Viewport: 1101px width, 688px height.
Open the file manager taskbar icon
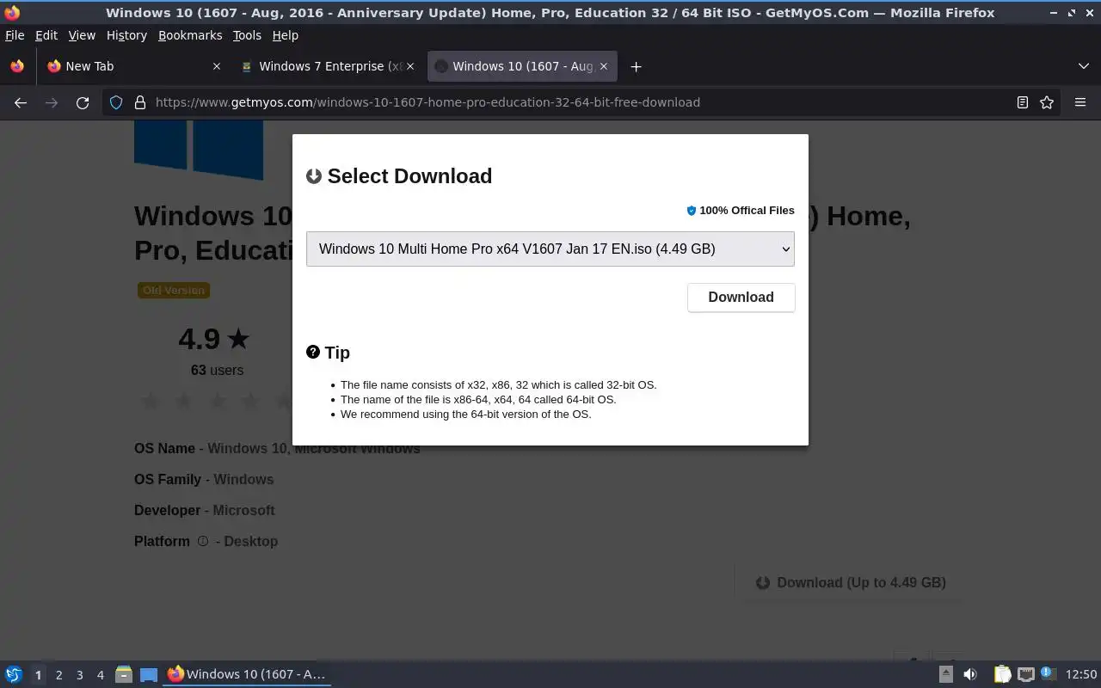tap(124, 674)
